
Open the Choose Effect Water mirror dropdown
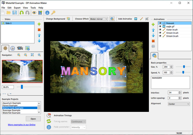[99, 19]
